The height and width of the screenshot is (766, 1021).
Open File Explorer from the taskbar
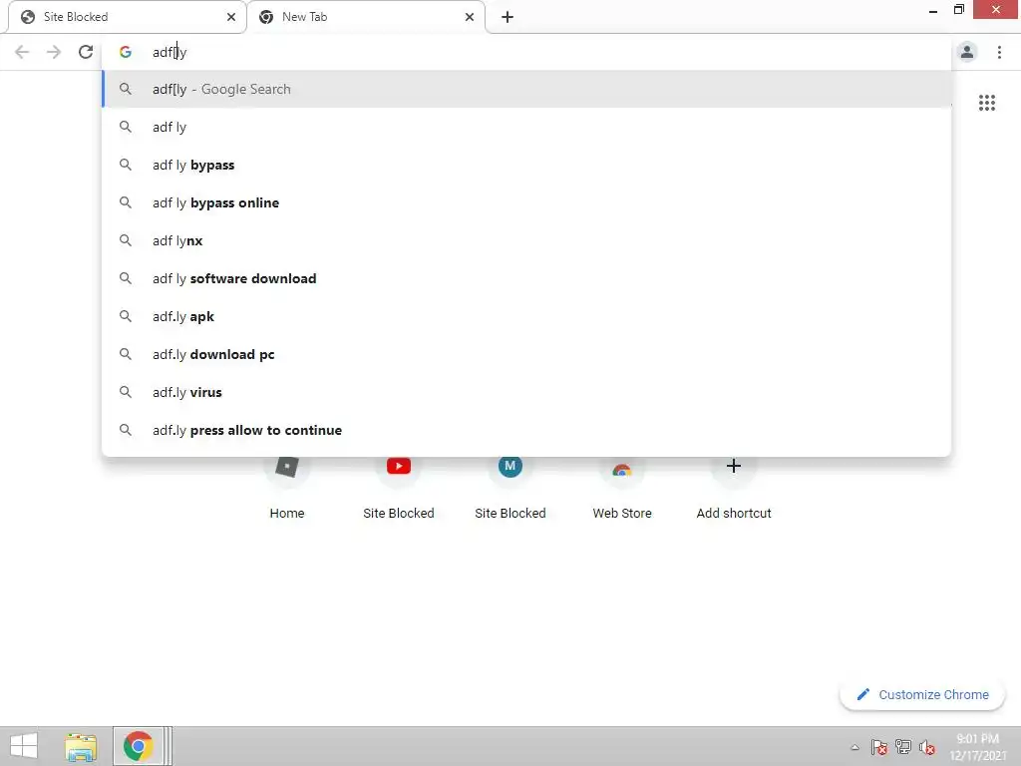[x=81, y=746]
